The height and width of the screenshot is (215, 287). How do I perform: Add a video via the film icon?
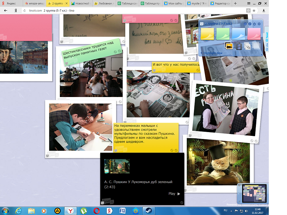coord(238,46)
